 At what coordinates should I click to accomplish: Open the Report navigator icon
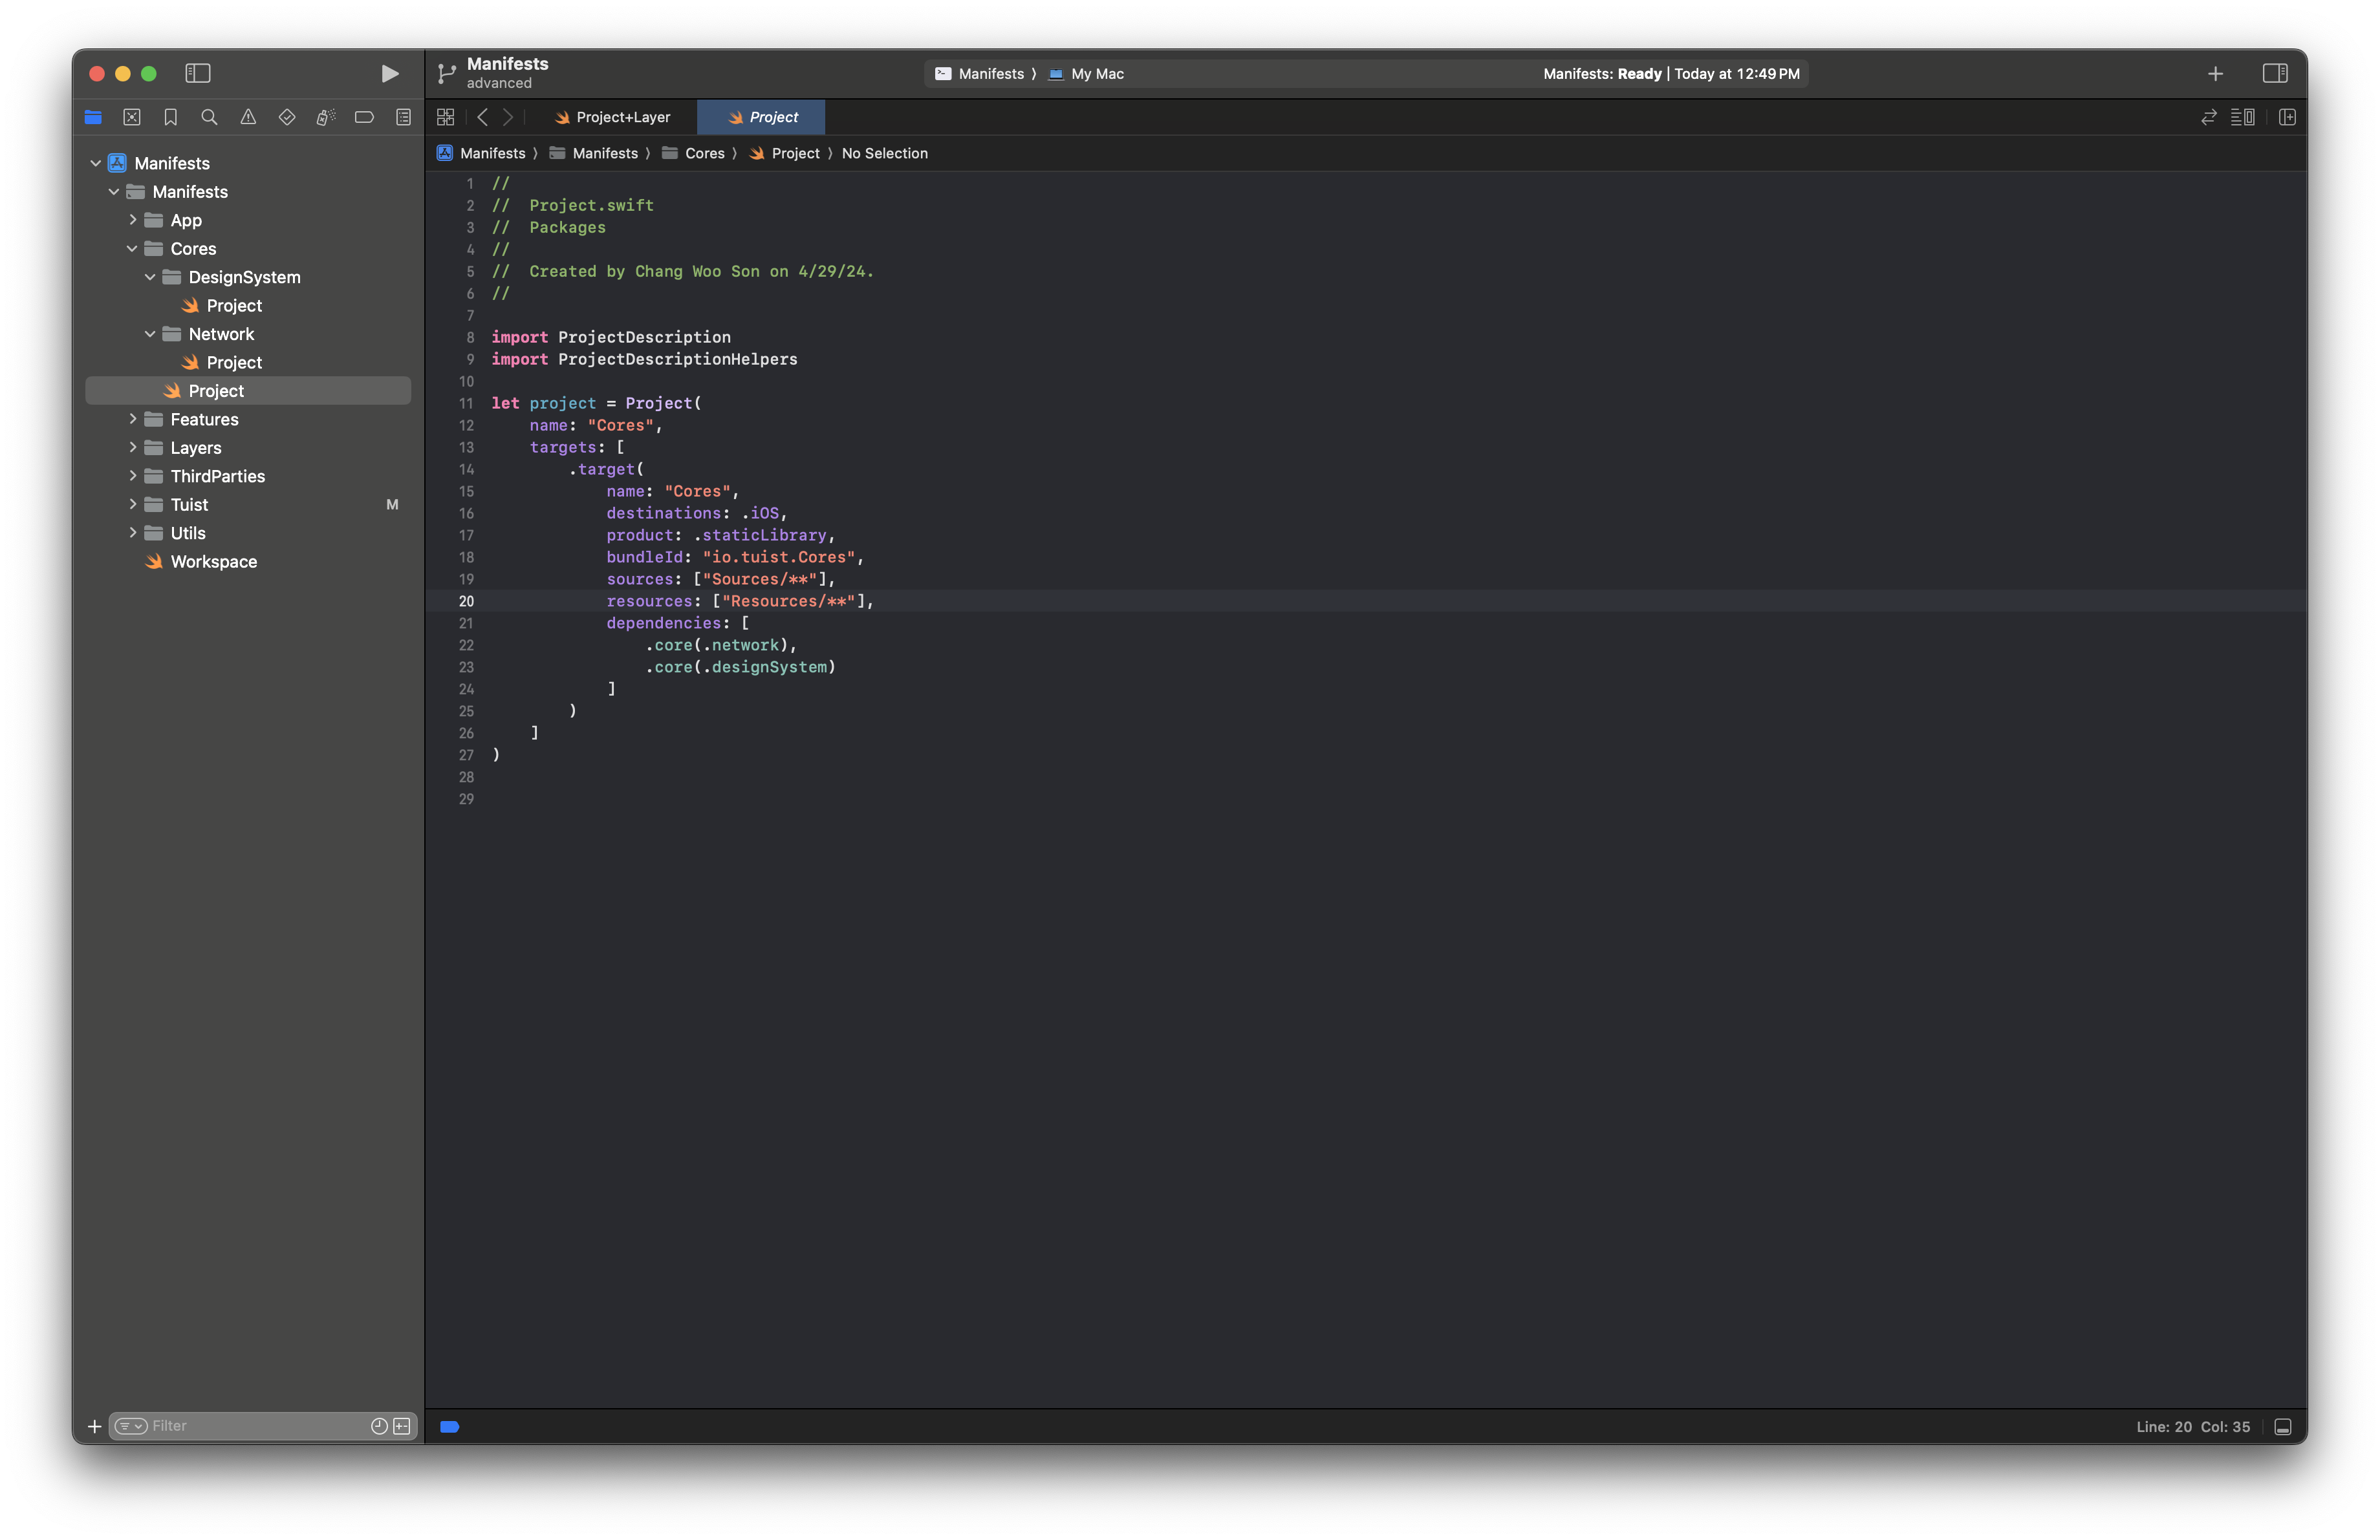click(x=403, y=117)
